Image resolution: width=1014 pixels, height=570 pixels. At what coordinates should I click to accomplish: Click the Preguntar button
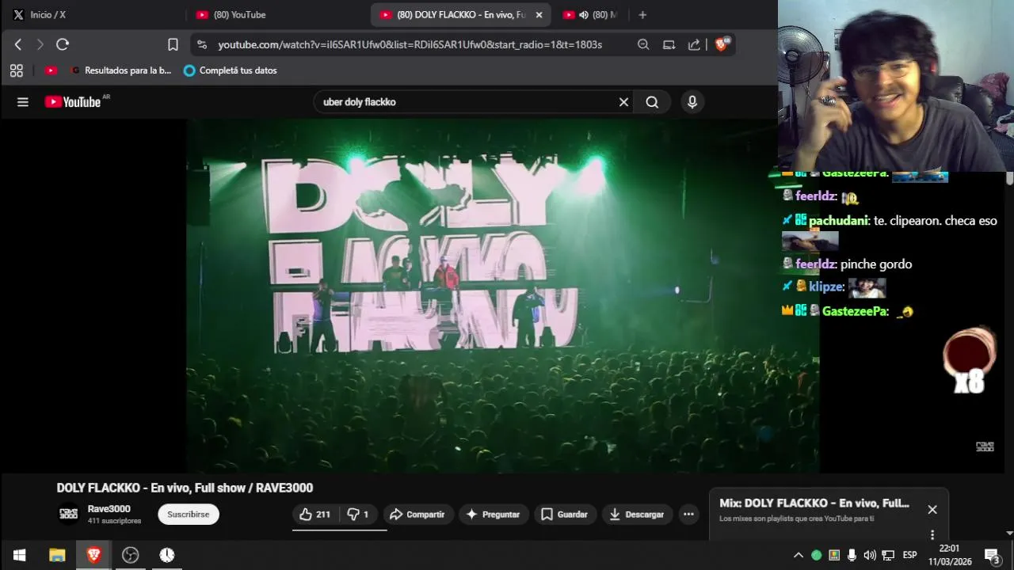[493, 515]
